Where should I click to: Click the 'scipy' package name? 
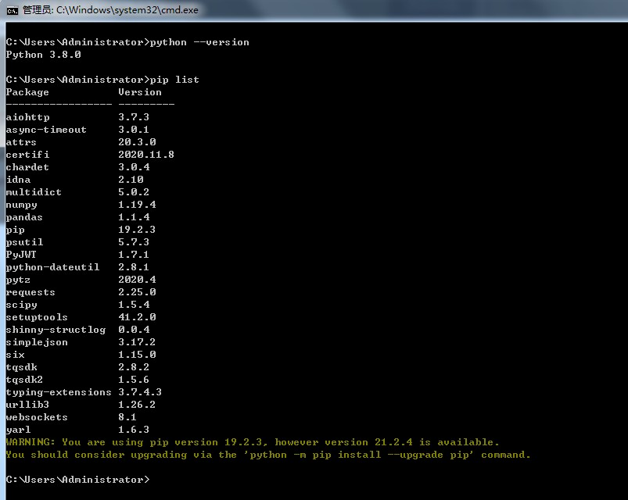coord(22,305)
